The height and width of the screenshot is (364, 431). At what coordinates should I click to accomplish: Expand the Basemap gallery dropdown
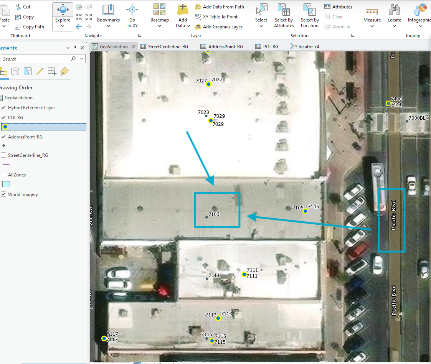[x=159, y=26]
